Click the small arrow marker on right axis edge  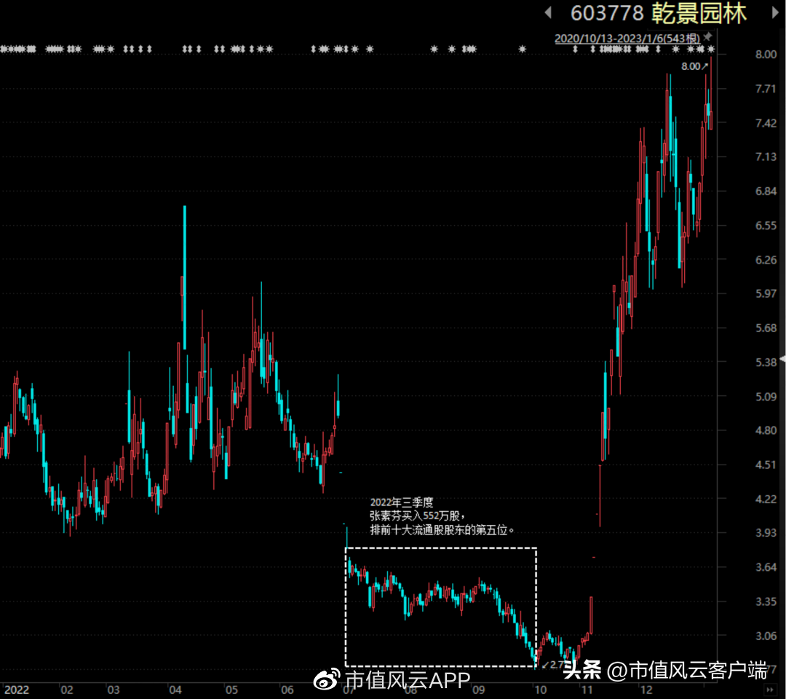[x=782, y=359]
